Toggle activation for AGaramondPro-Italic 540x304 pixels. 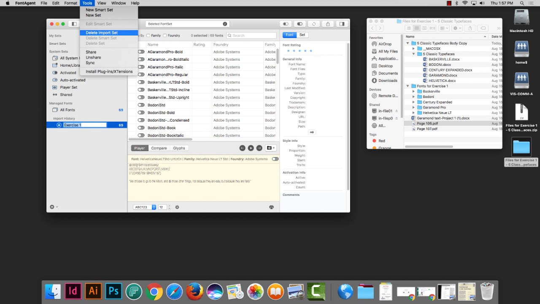pyautogui.click(x=141, y=67)
